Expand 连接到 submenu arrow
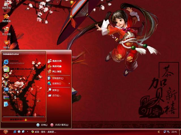The height and width of the screenshot is (135, 181). (x=69, y=84)
